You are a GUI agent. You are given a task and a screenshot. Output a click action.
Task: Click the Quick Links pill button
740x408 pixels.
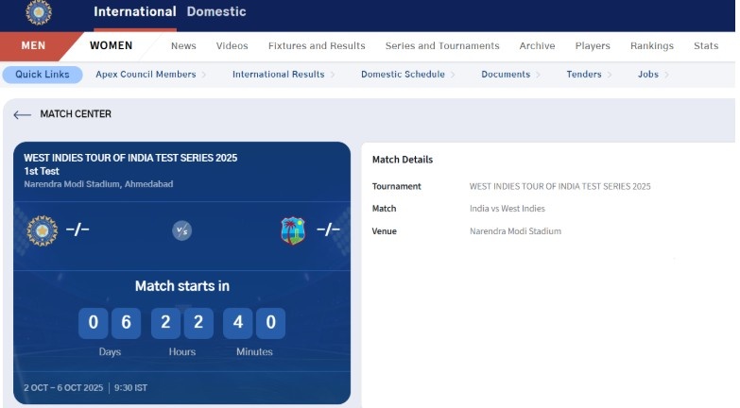pos(43,75)
